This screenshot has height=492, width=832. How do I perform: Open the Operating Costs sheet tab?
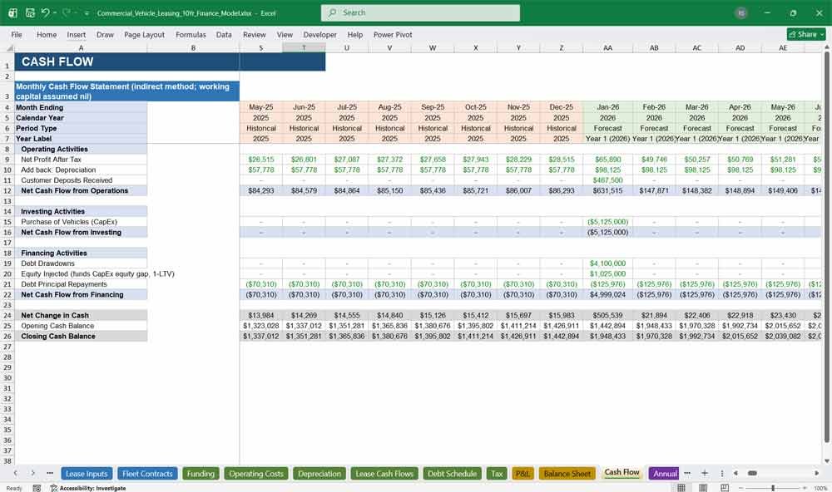pyautogui.click(x=256, y=474)
